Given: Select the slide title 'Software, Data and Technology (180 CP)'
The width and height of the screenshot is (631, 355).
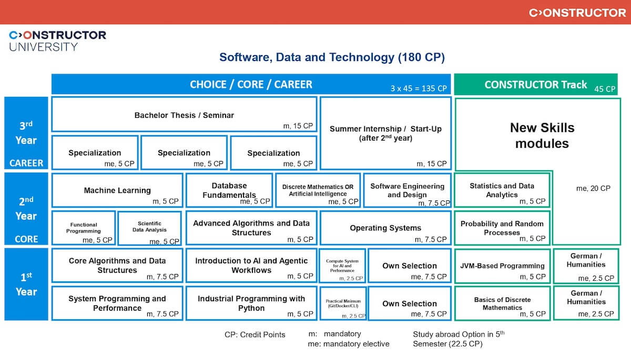Looking at the screenshot, I should 332,57.
